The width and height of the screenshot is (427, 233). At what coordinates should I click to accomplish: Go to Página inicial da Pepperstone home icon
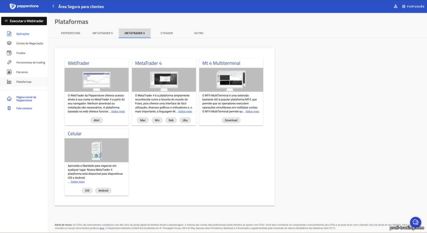(x=9, y=99)
